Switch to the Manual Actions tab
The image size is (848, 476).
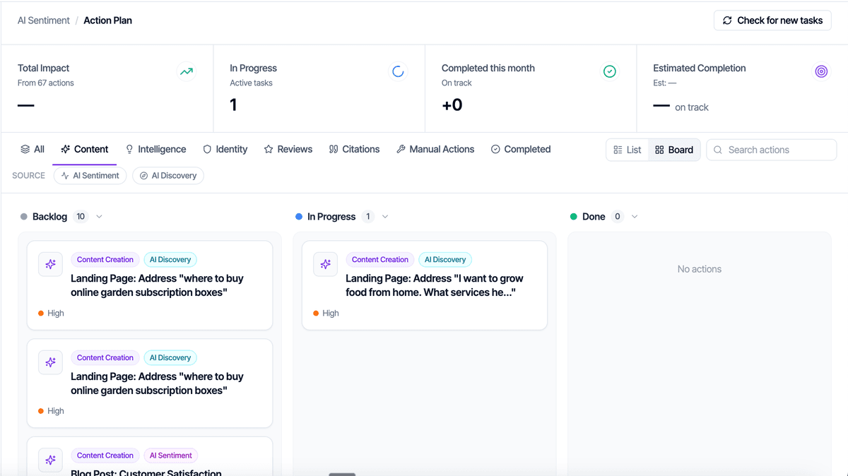tap(435, 149)
